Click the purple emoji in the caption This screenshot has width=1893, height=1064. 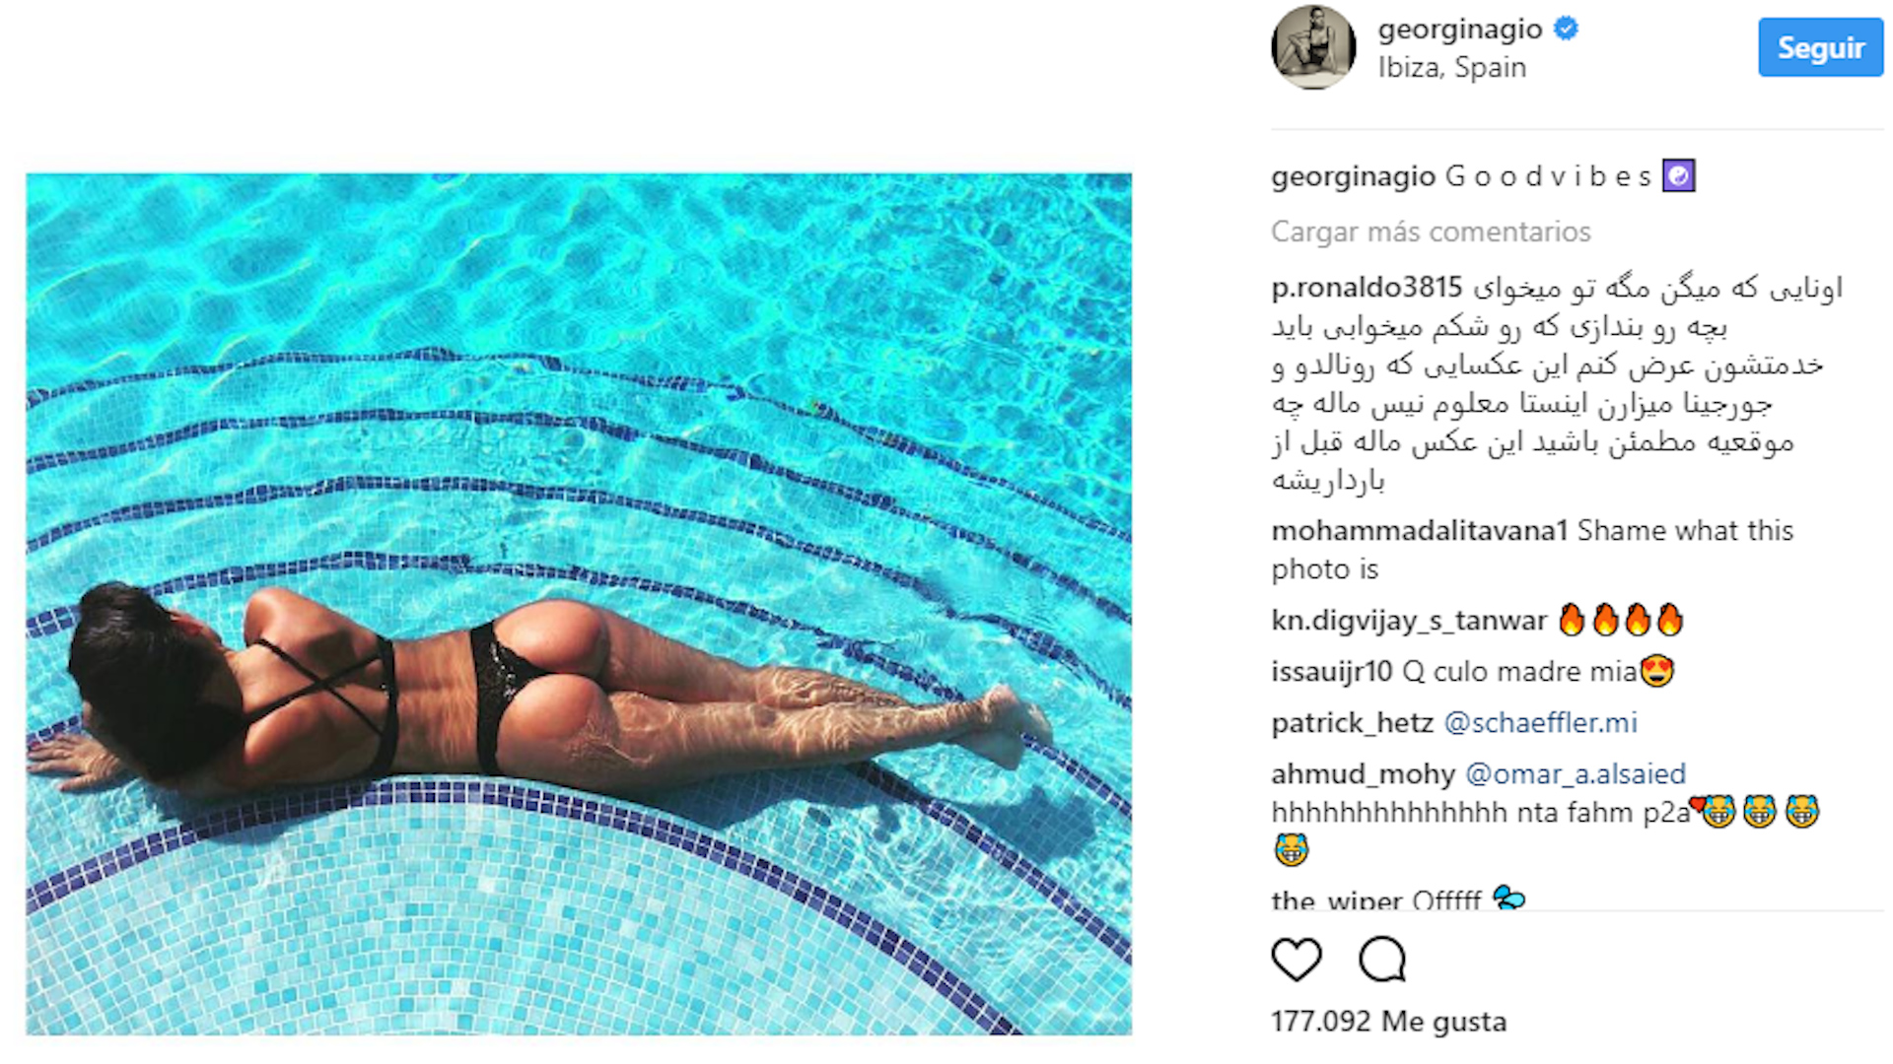(1678, 176)
